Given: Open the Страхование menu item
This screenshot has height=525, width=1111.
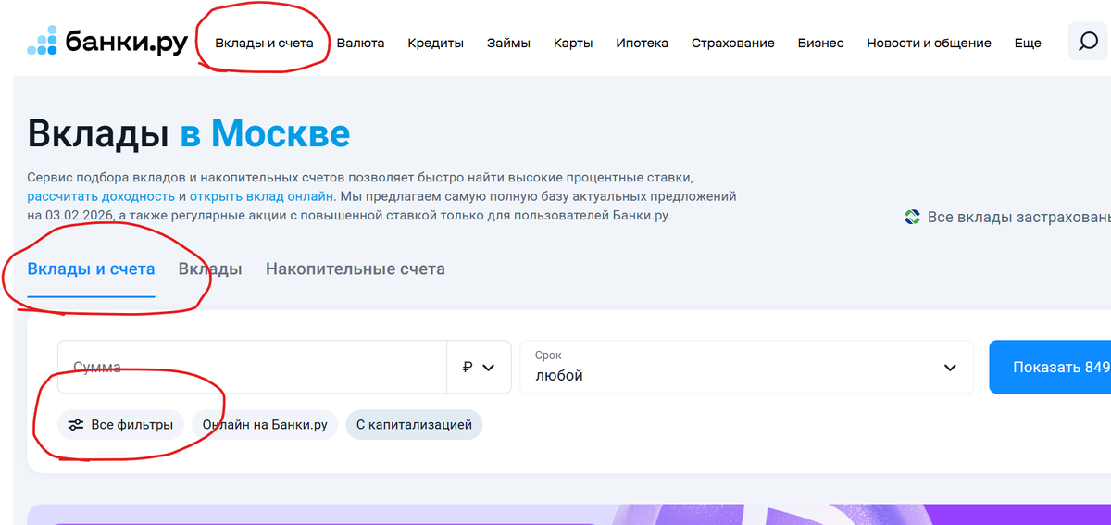Looking at the screenshot, I should [732, 43].
